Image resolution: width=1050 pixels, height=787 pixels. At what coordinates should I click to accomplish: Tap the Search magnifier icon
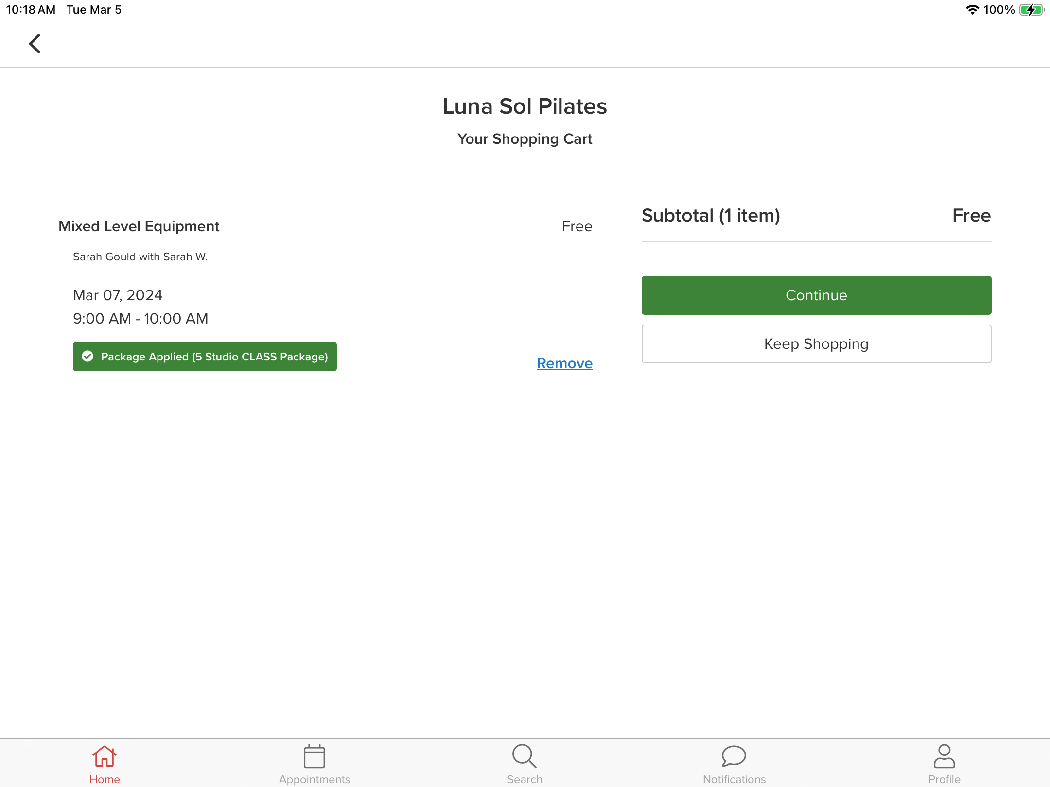pos(524,756)
